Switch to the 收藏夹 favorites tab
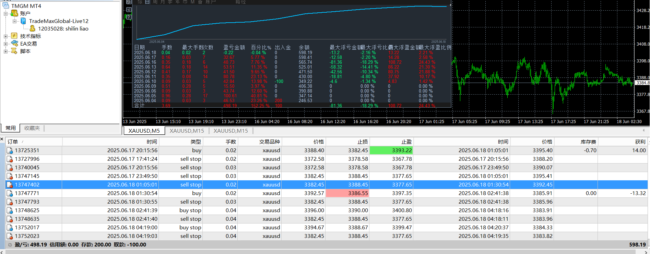 click(32, 128)
